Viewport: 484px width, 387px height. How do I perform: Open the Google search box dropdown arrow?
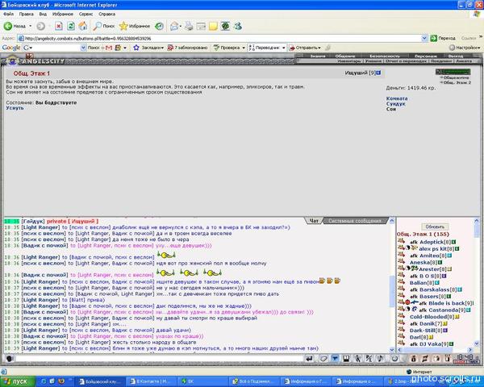(83, 48)
